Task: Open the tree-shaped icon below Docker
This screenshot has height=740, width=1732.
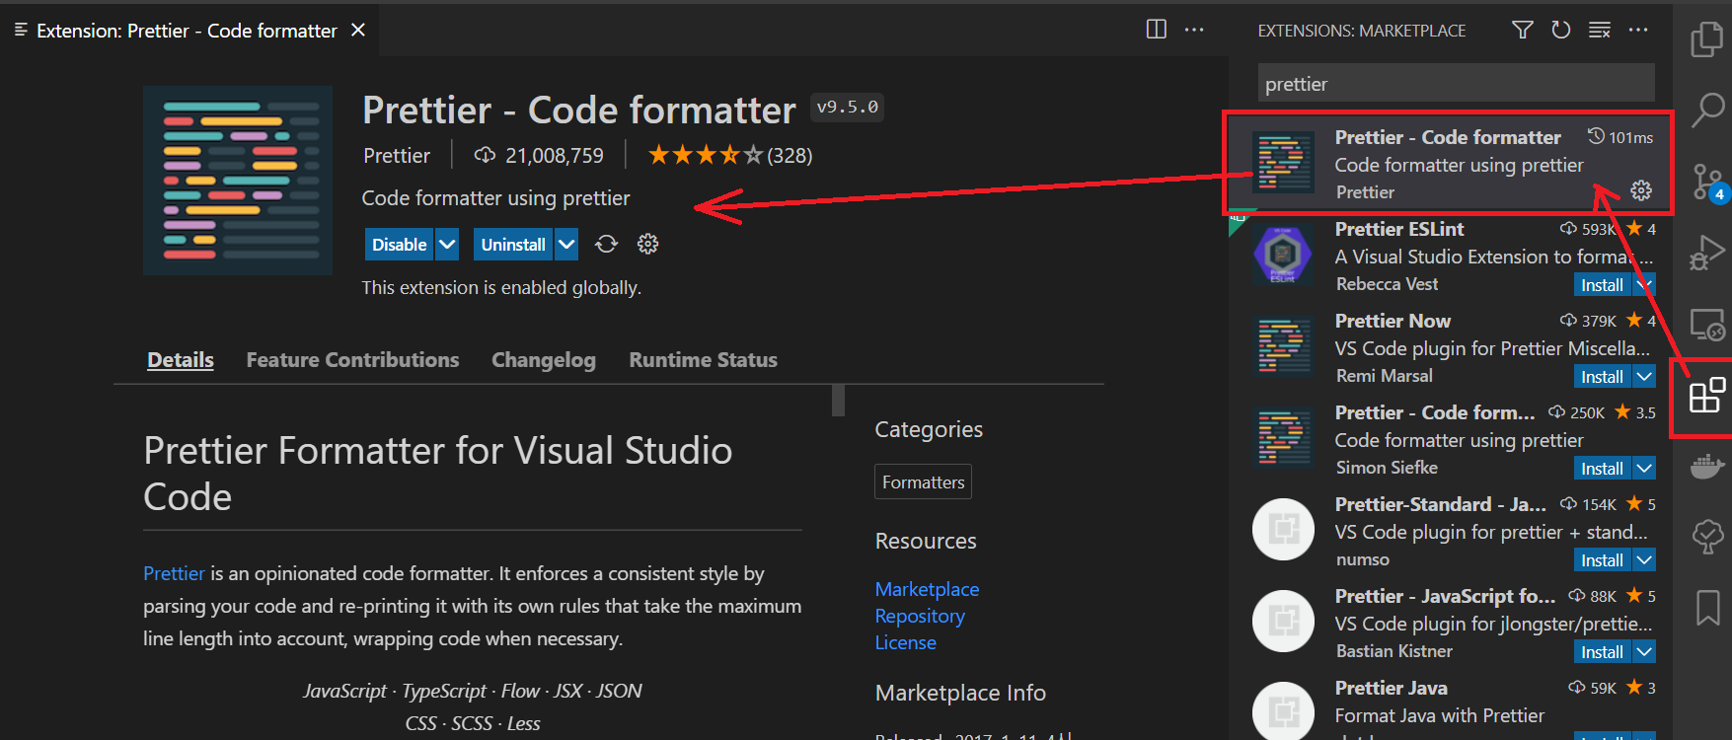Action: 1707,537
